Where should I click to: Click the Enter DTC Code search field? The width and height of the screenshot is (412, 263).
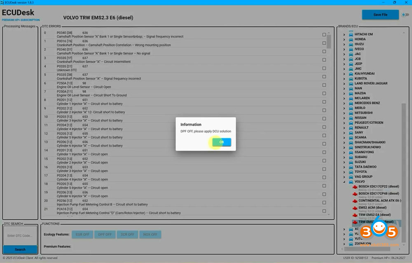[x=20, y=236]
